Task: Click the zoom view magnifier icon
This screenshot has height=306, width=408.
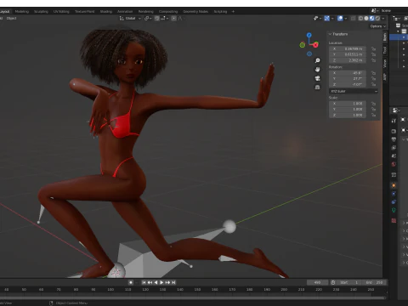Action: pyautogui.click(x=317, y=60)
